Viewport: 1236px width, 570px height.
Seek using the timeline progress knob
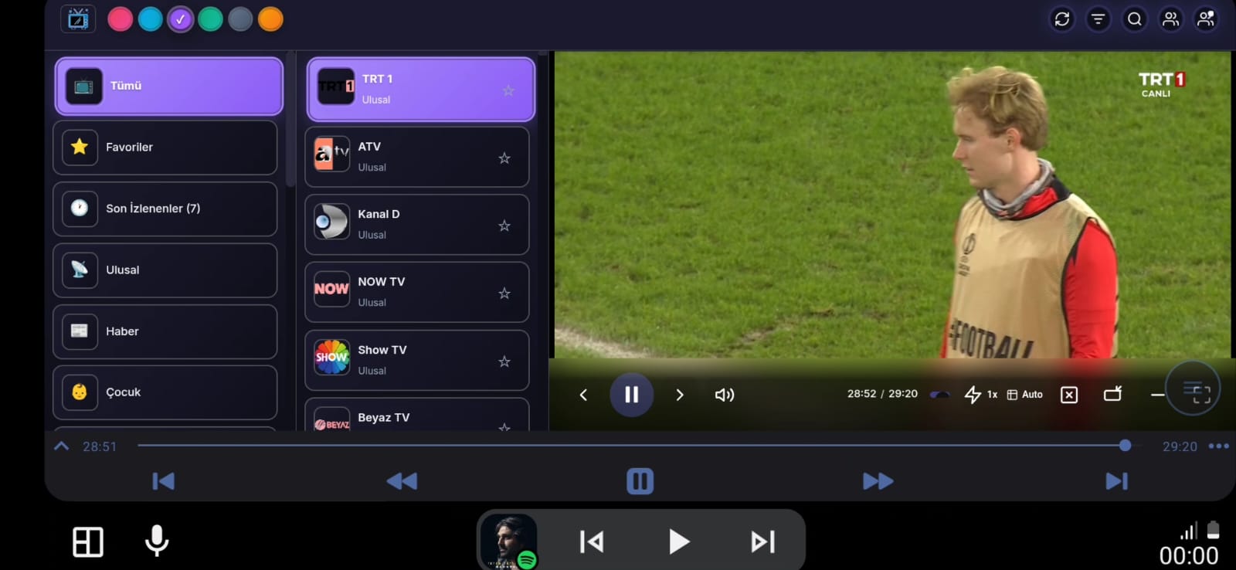(x=1125, y=446)
